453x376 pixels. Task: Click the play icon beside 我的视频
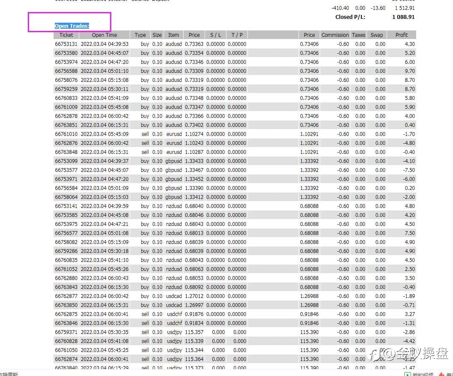(407, 374)
